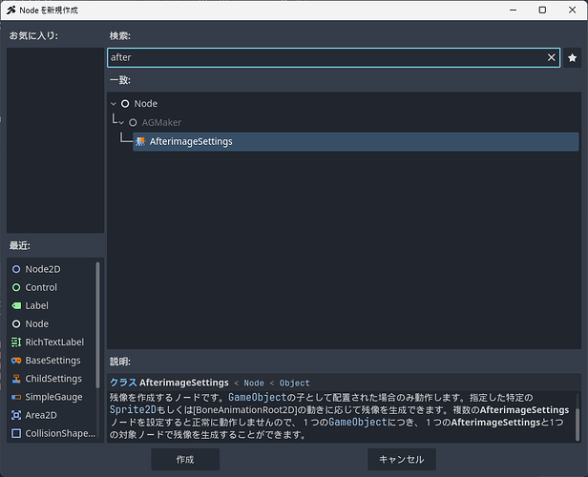Click ChildSettings icon in recent list
588x477 pixels.
pyautogui.click(x=16, y=379)
